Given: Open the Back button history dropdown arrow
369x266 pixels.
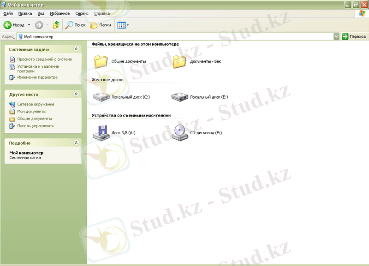Looking at the screenshot, I should tap(29, 25).
